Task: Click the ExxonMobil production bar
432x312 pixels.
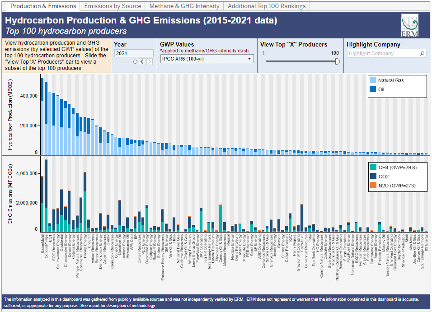Action: click(42, 116)
